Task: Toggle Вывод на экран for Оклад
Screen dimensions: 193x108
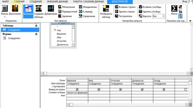Action: click(x=164, y=89)
